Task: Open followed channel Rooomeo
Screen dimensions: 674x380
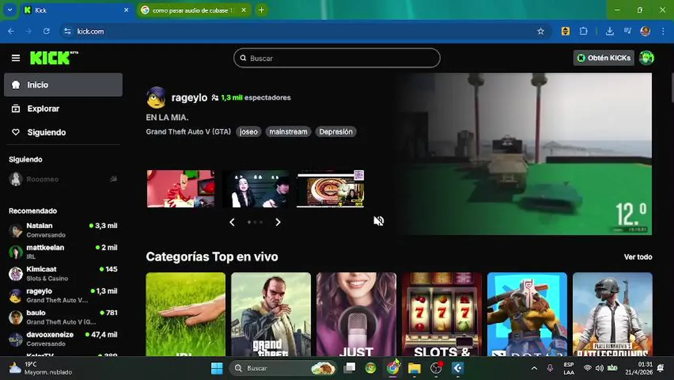Action: [x=63, y=179]
